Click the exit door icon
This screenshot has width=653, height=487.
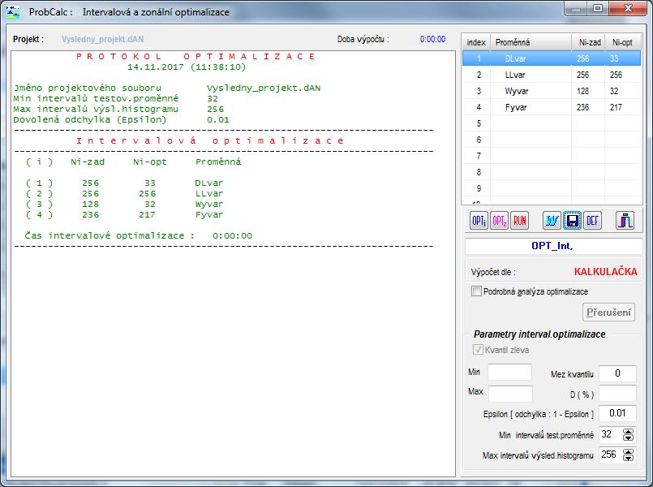pyautogui.click(x=625, y=221)
